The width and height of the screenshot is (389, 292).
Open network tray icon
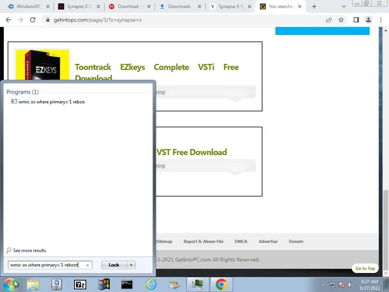(332, 285)
